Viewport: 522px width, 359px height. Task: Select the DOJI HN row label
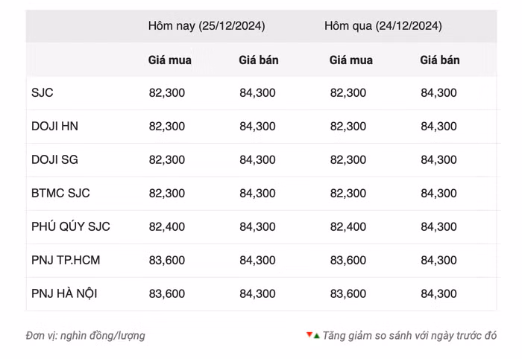[54, 127]
